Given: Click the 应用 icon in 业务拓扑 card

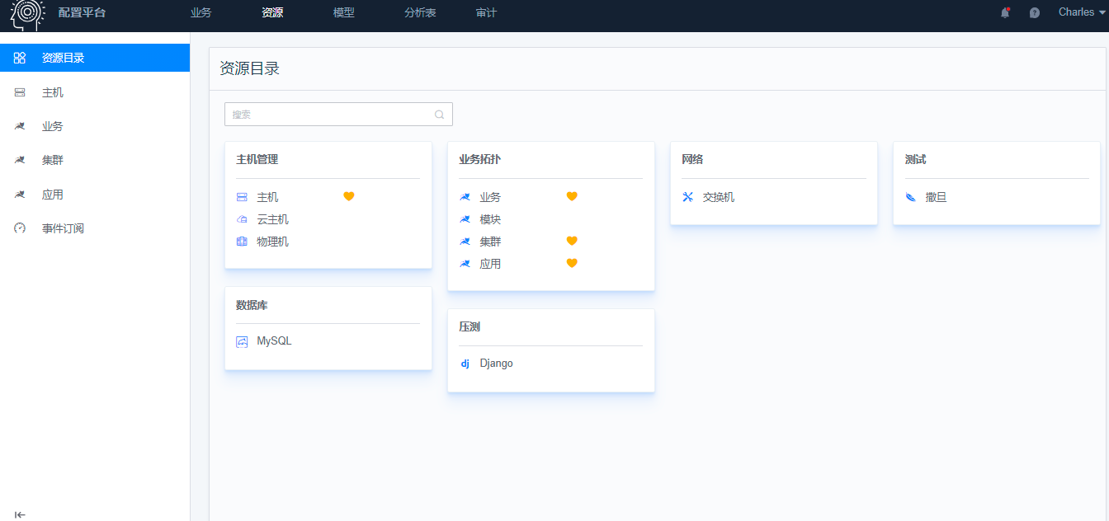Looking at the screenshot, I should pyautogui.click(x=465, y=264).
